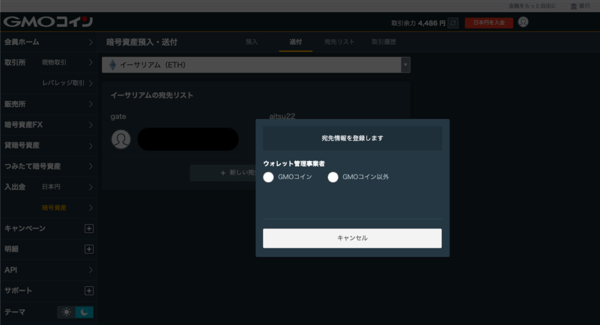Click the aitsu22 destination name
Image resolution: width=600 pixels, height=325 pixels.
(282, 116)
